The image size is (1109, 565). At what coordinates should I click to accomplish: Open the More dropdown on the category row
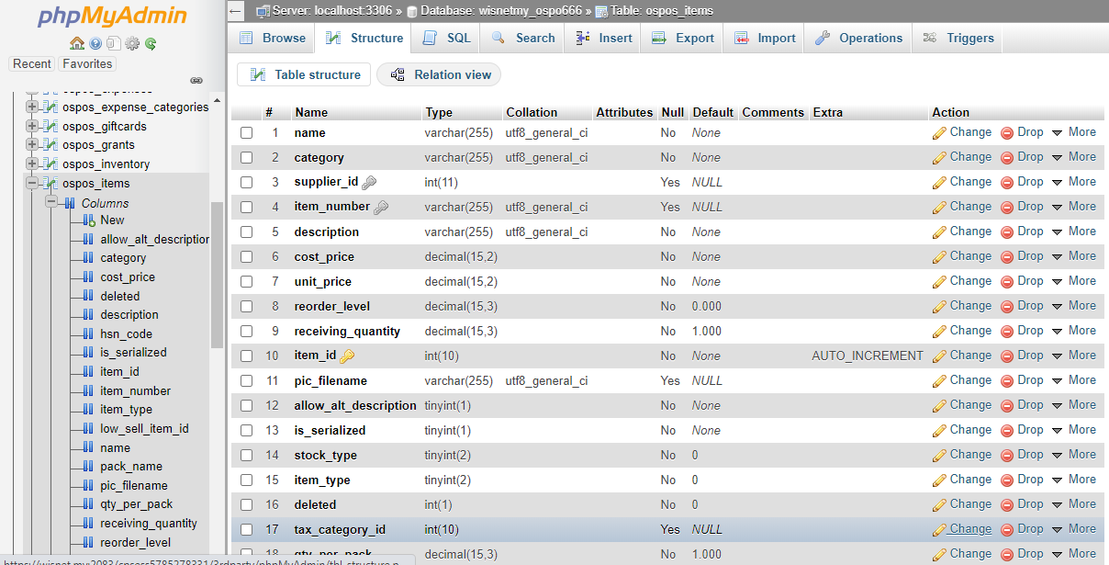(1081, 156)
